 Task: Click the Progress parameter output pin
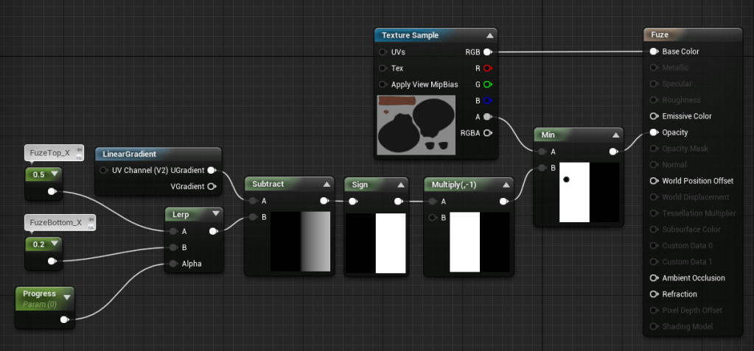pos(64,319)
